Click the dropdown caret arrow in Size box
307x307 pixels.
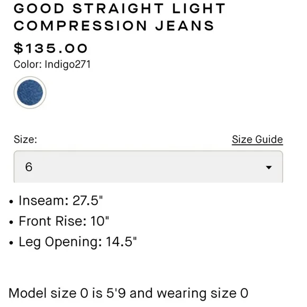tap(269, 167)
